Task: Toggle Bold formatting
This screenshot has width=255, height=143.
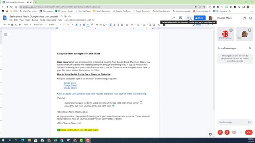Action: [x=76, y=25]
